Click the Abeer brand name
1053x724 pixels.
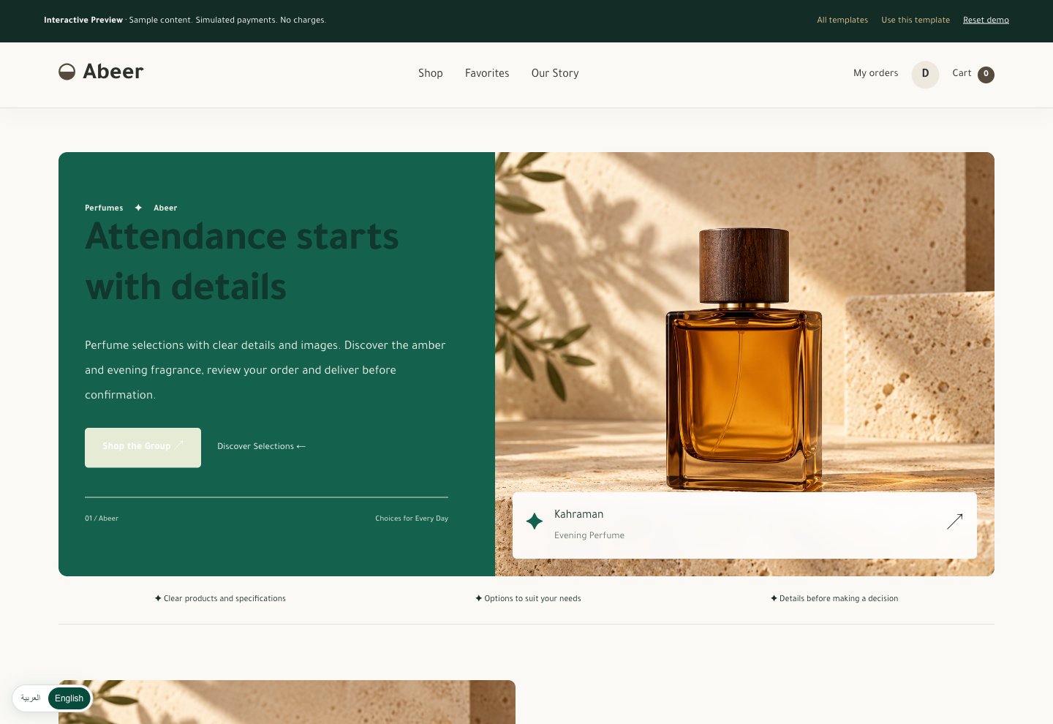click(x=113, y=72)
